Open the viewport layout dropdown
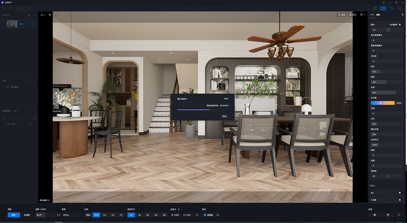This screenshot has height=223, width=407. pyautogui.click(x=362, y=15)
